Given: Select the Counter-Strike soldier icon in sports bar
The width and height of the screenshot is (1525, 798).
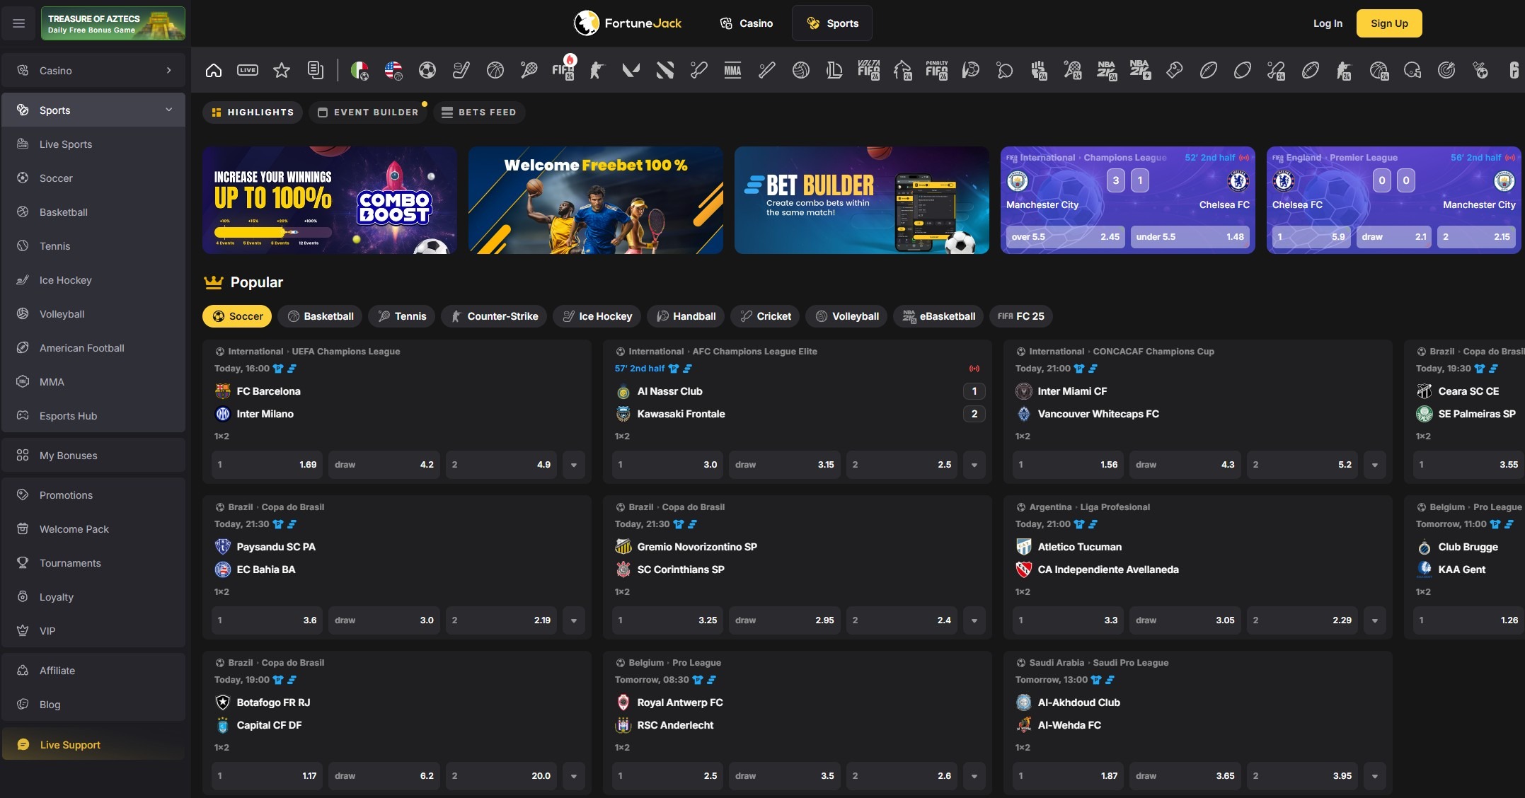Looking at the screenshot, I should pyautogui.click(x=597, y=70).
